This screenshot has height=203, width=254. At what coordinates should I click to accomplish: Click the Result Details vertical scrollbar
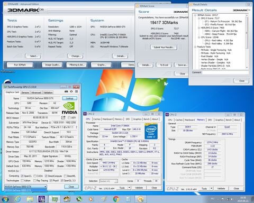pyautogui.click(x=247, y=41)
